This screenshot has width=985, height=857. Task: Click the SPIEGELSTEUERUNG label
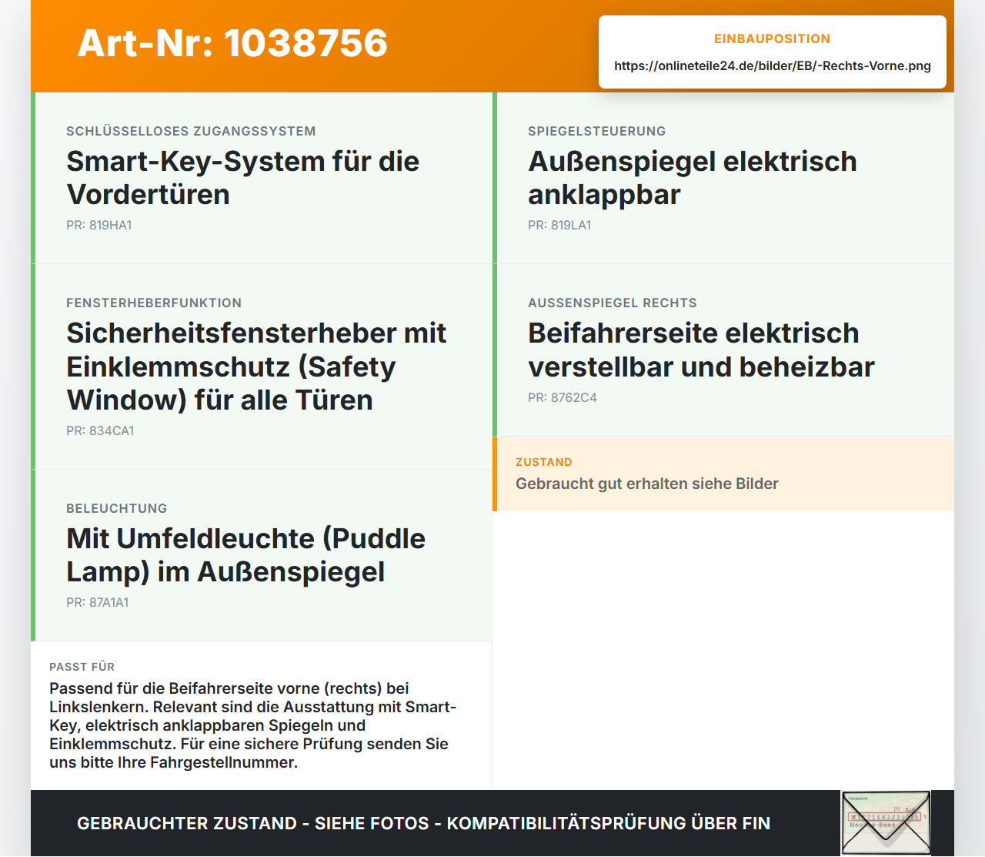coord(597,131)
